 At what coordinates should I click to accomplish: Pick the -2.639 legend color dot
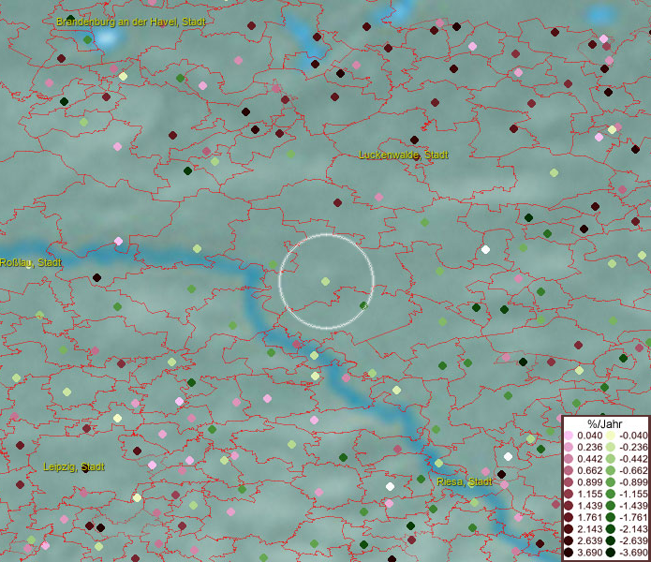coord(611,540)
